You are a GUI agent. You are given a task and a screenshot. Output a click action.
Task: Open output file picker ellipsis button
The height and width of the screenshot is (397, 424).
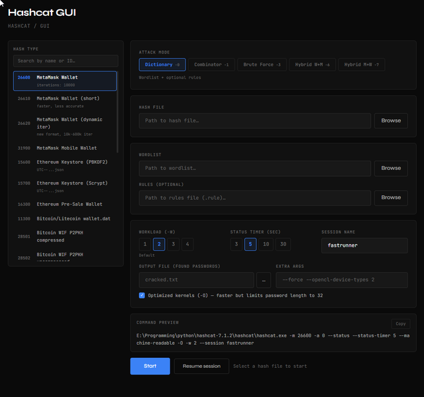pyautogui.click(x=264, y=280)
